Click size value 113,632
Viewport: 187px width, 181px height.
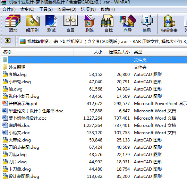tap(94, 176)
